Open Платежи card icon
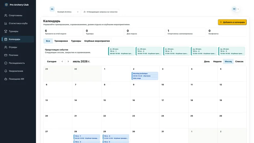The width and height of the screenshot is (254, 143). [x=6, y=55]
